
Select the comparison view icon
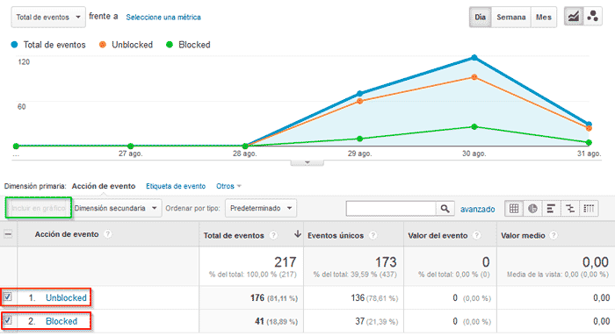[x=569, y=208]
